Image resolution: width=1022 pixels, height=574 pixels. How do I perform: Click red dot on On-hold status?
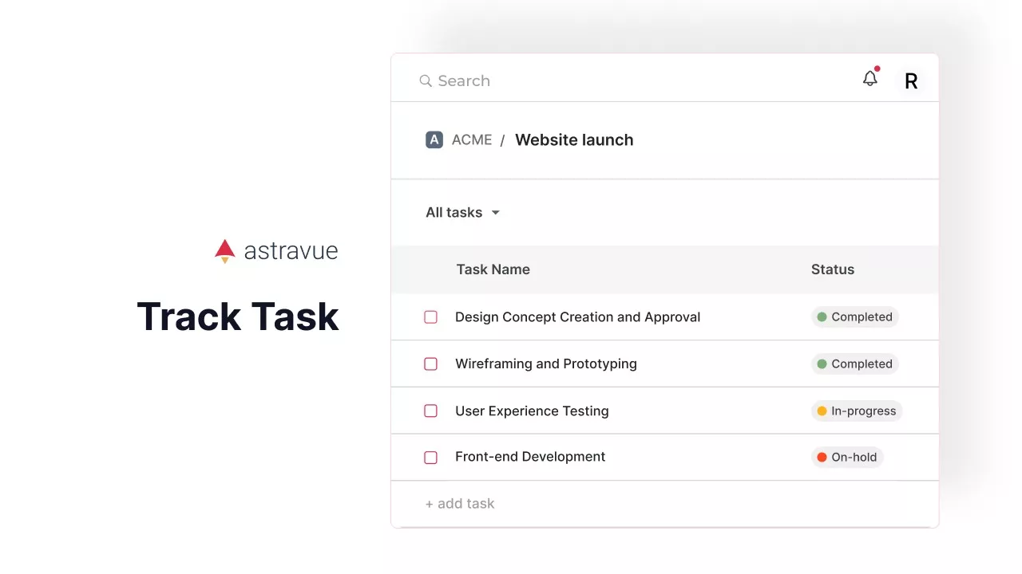point(822,458)
